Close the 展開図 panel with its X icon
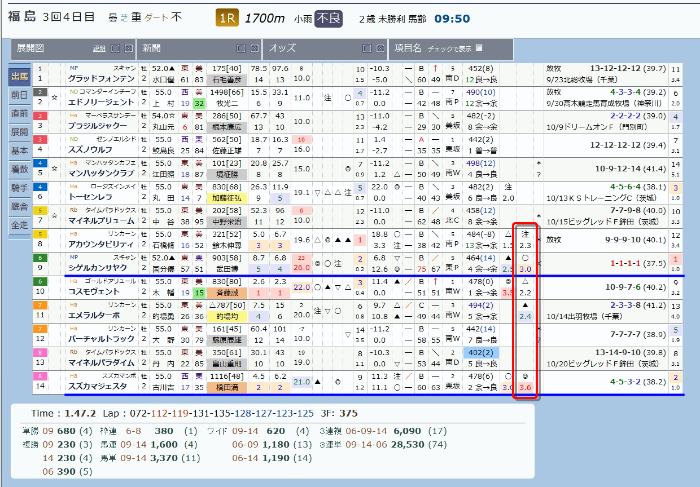700x487 pixels. click(x=128, y=48)
